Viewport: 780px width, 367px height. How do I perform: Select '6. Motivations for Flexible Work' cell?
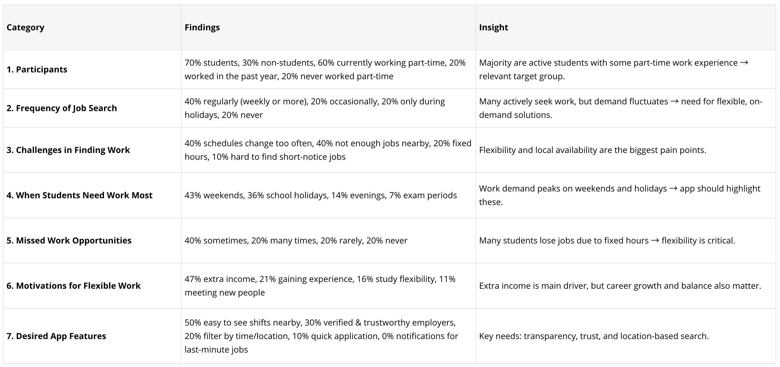(74, 286)
